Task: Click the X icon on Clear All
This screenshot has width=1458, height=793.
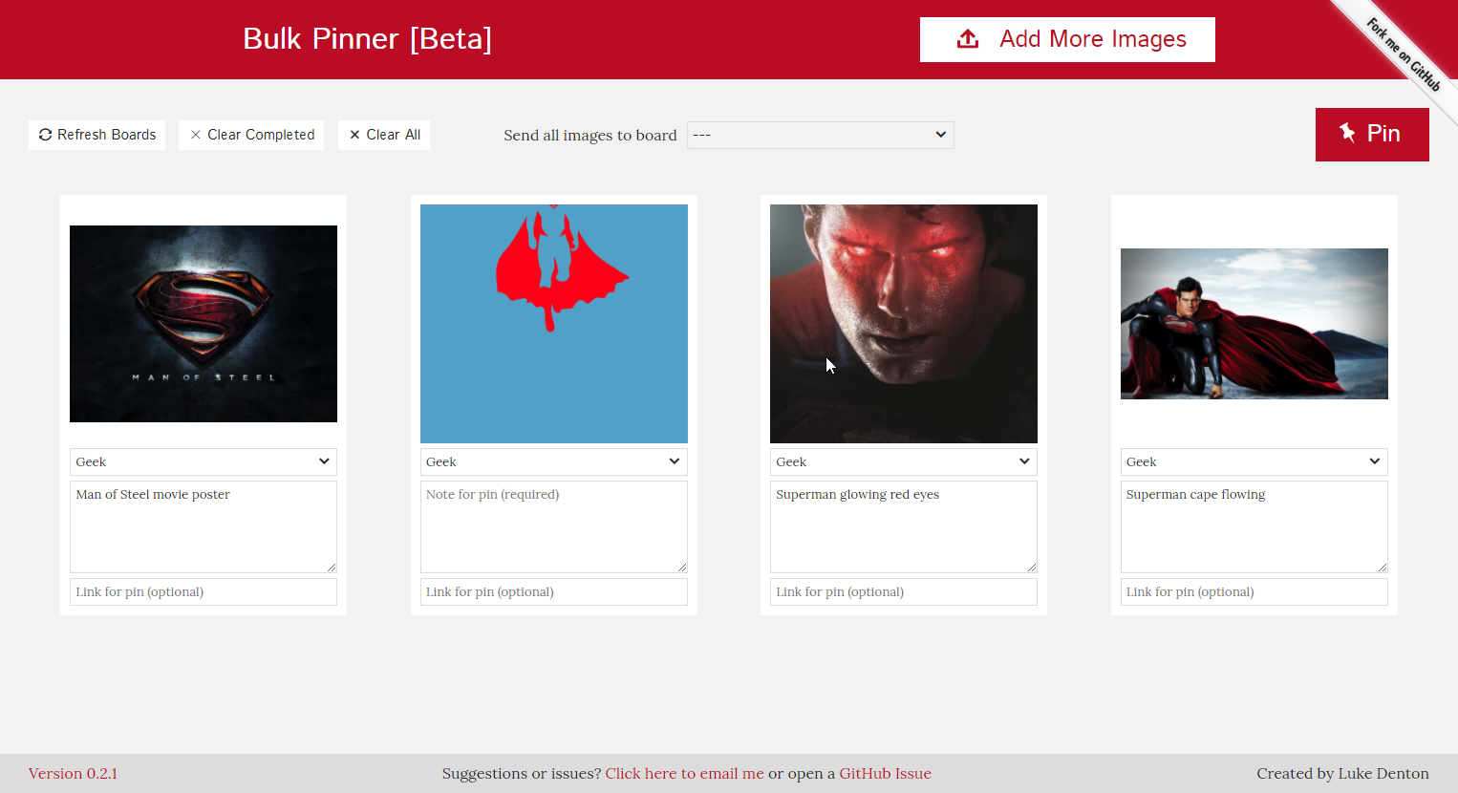Action: [x=355, y=135]
